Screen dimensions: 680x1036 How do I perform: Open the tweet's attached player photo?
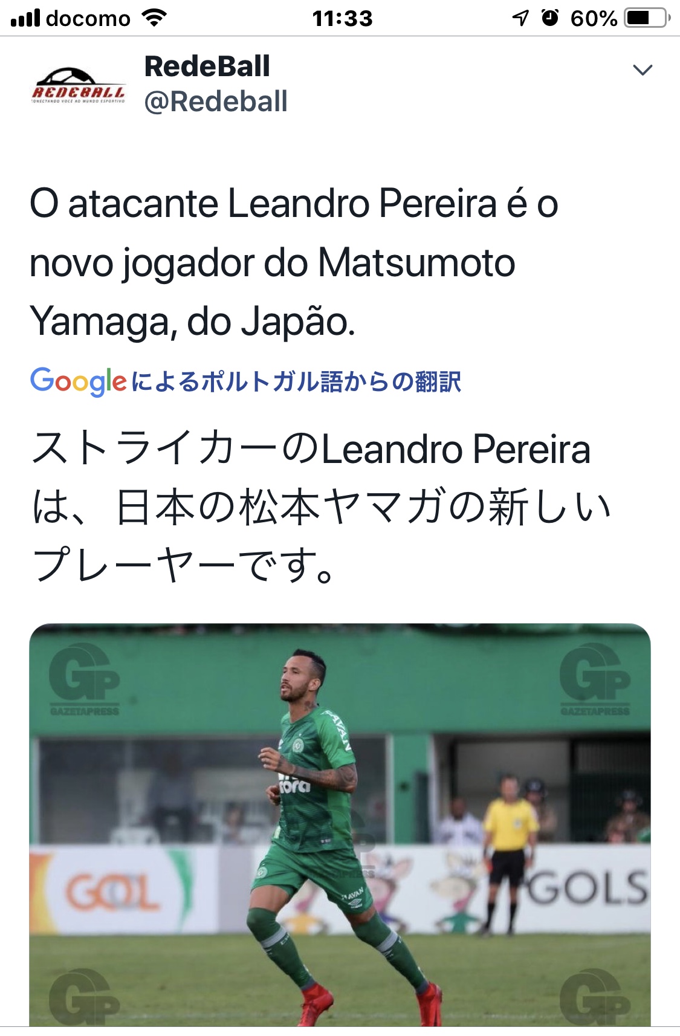tap(340, 824)
